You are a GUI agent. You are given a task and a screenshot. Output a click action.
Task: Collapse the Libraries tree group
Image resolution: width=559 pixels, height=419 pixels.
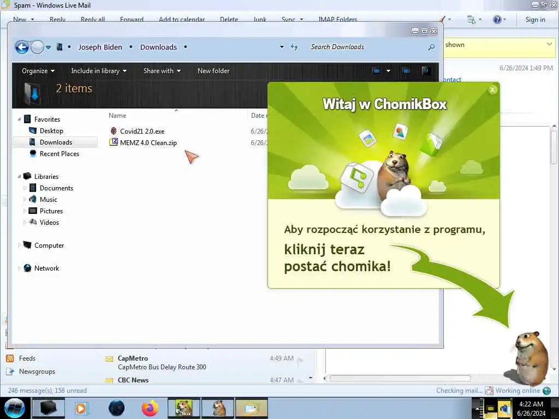[x=19, y=176]
